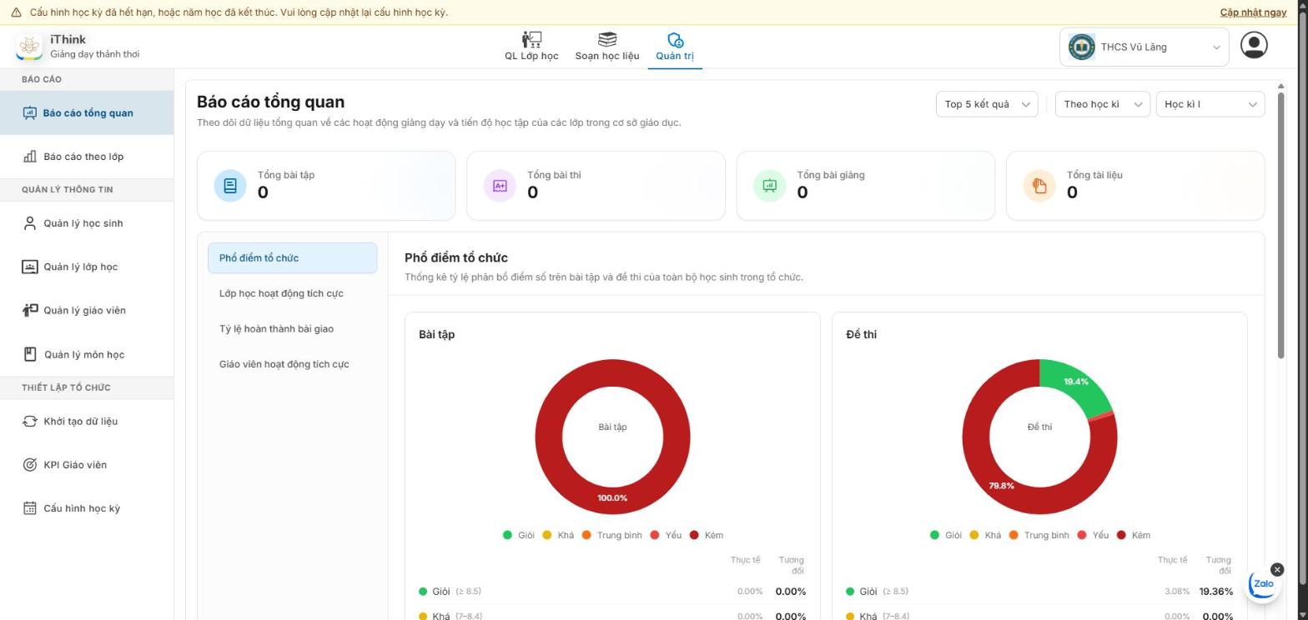1308x620 pixels.
Task: Click the Tổng bài tập card icon
Action: [x=230, y=186]
